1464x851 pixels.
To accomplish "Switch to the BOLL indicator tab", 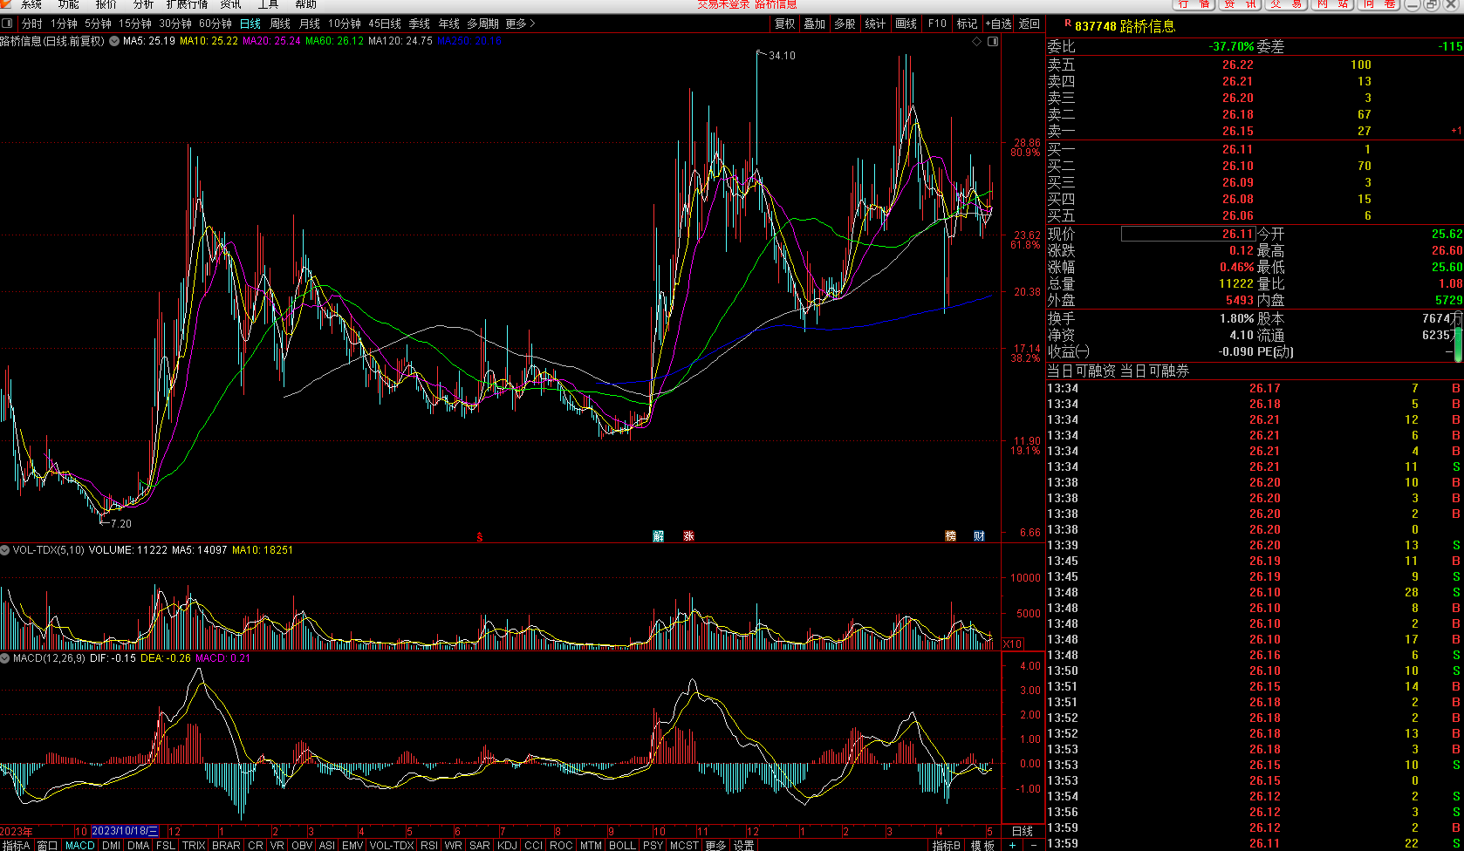I will [622, 845].
